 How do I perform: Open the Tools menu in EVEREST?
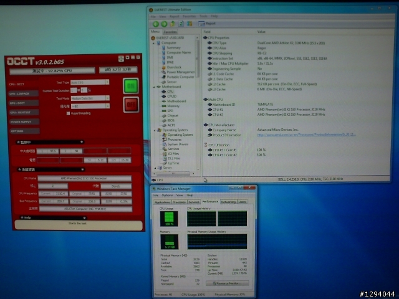click(203, 16)
